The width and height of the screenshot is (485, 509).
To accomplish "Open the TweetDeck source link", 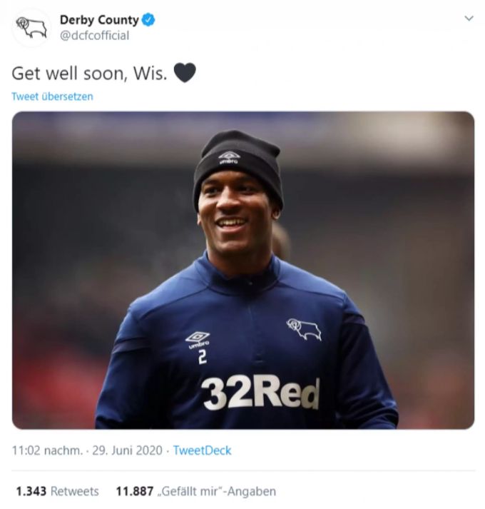I will point(202,450).
